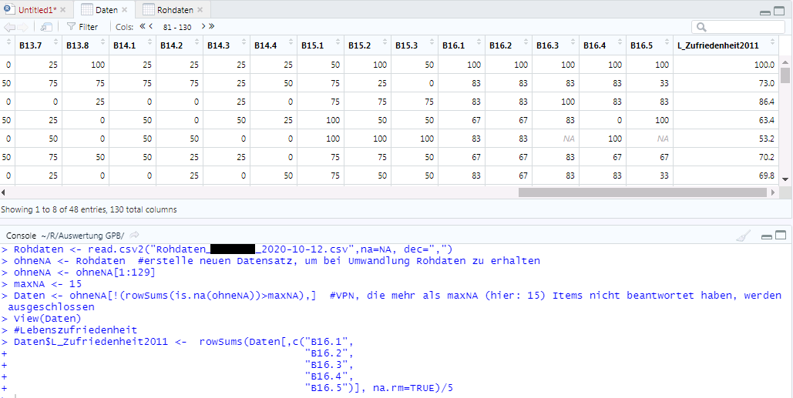Screen dimensions: 793x398
Task: Go to the next column set
Action: (x=203, y=27)
